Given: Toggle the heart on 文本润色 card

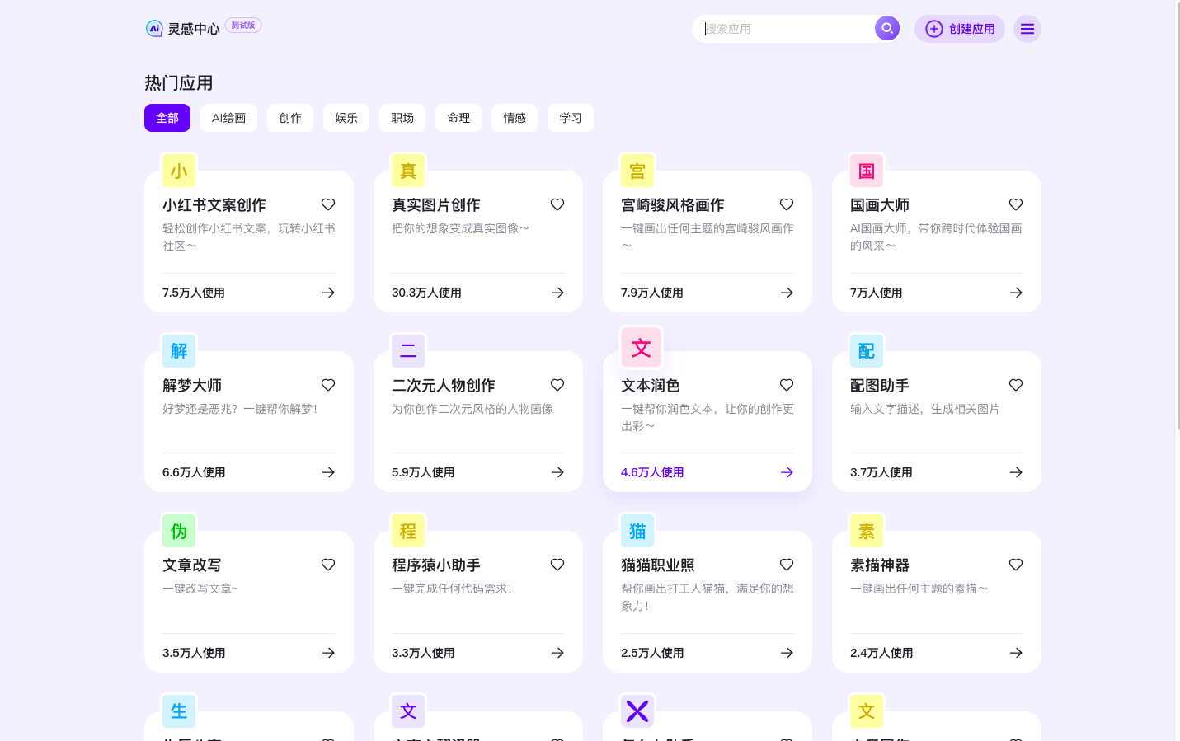Looking at the screenshot, I should [787, 385].
